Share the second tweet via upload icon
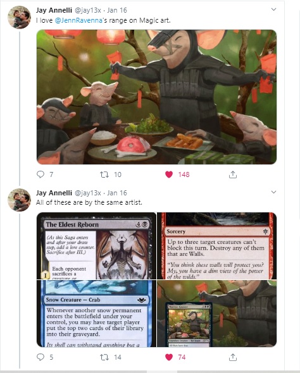This screenshot has height=373, width=300. tap(233, 357)
